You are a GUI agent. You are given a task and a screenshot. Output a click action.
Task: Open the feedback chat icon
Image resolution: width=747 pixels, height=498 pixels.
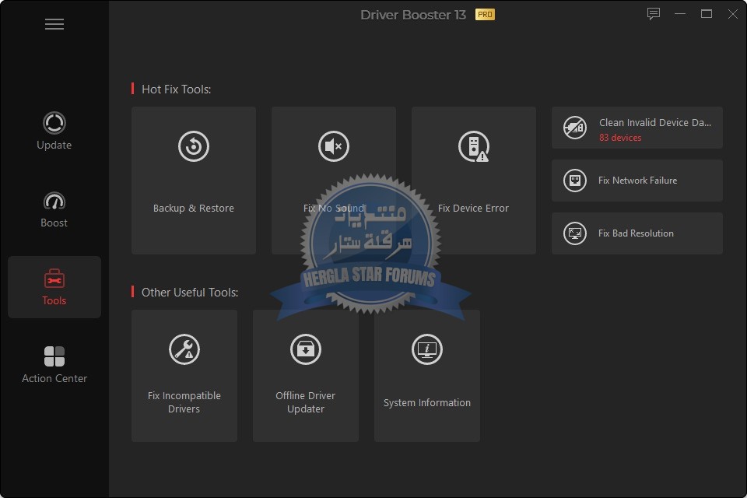click(654, 14)
